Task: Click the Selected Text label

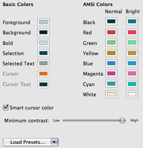Action: coord(18,63)
